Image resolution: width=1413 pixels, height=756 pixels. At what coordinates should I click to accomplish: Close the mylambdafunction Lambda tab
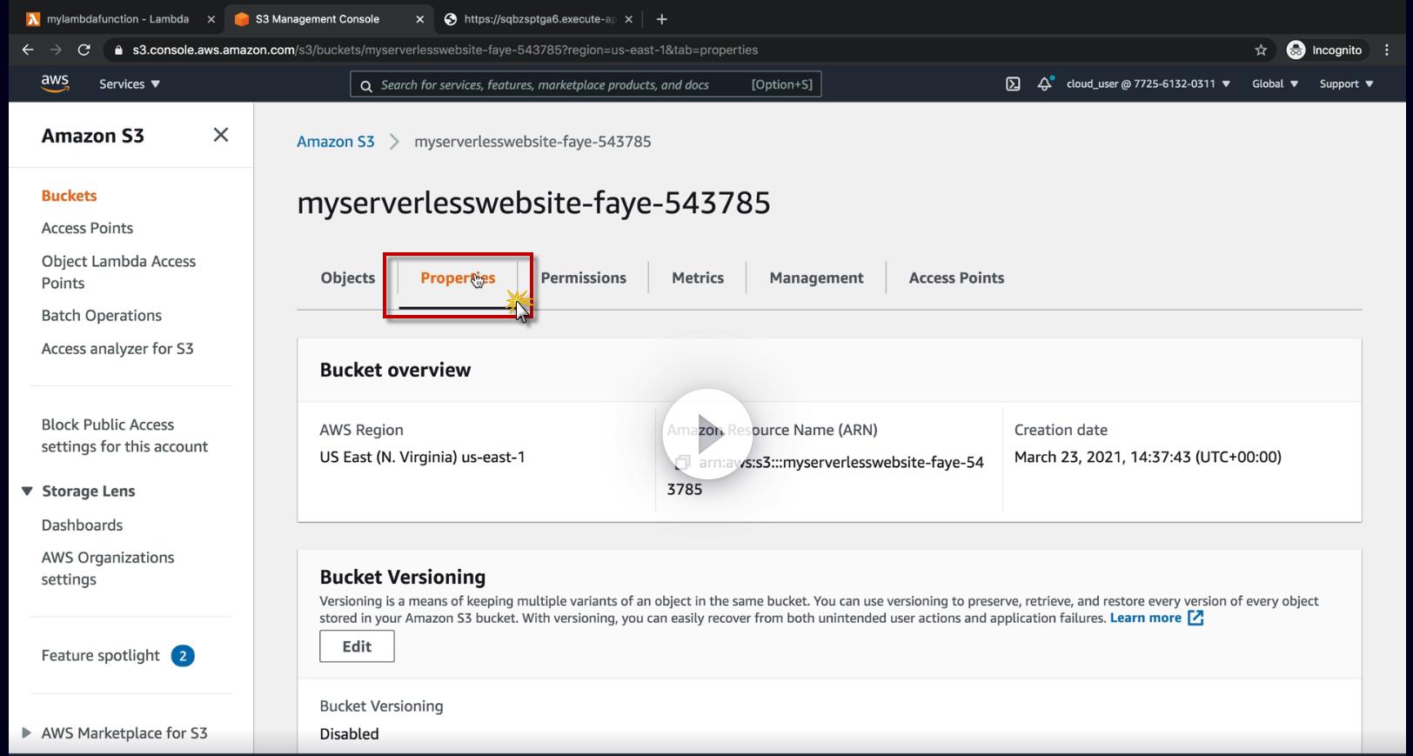tap(211, 19)
